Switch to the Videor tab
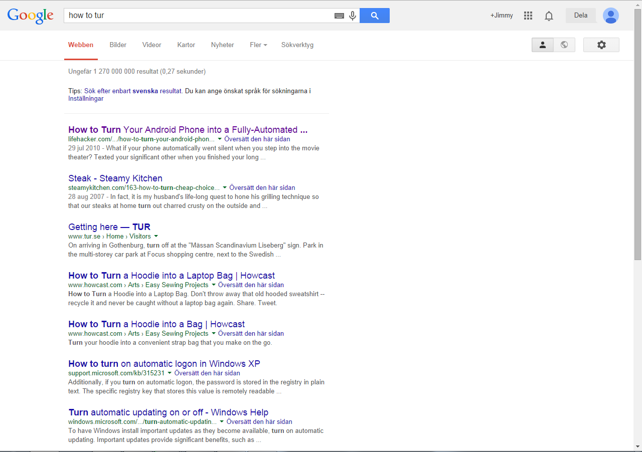The height and width of the screenshot is (452, 642). click(151, 45)
